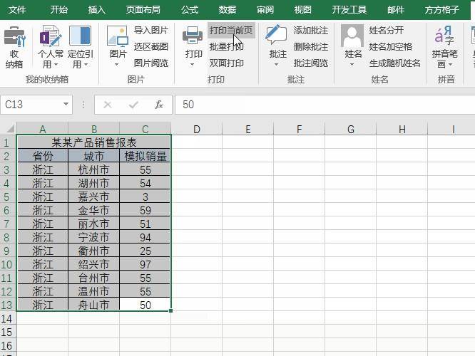Click the 姓名 person icon
This screenshot has width=475, height=356.
click(352, 36)
